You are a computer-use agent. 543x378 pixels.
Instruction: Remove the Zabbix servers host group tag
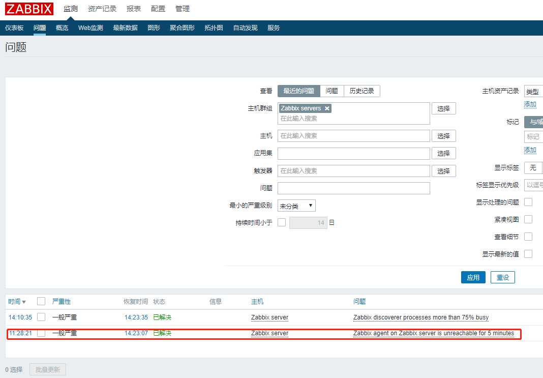point(327,108)
